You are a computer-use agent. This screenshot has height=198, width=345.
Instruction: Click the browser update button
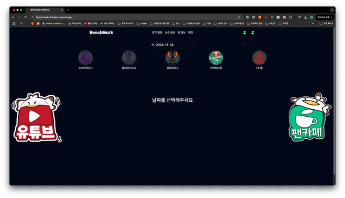click(325, 17)
